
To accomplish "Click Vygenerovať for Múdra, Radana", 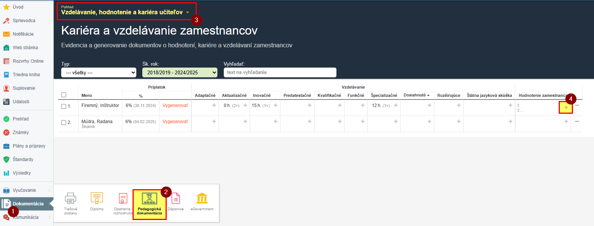I will (175, 122).
